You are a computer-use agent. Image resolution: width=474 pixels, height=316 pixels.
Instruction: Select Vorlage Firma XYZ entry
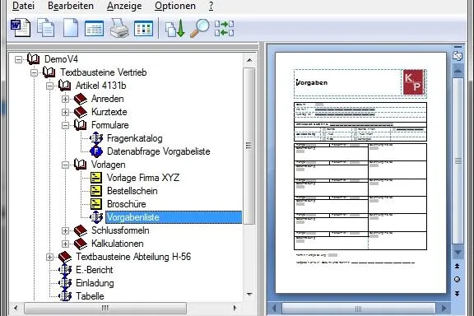[x=143, y=178]
